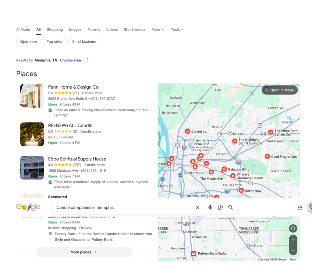Image resolution: width=312 pixels, height=270 pixels.
Task: Expand the Tools dropdown
Action: (177, 30)
